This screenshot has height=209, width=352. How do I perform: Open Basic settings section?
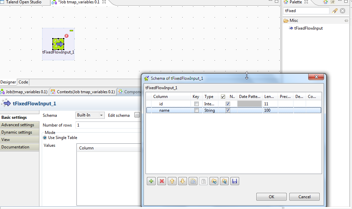click(x=20, y=117)
